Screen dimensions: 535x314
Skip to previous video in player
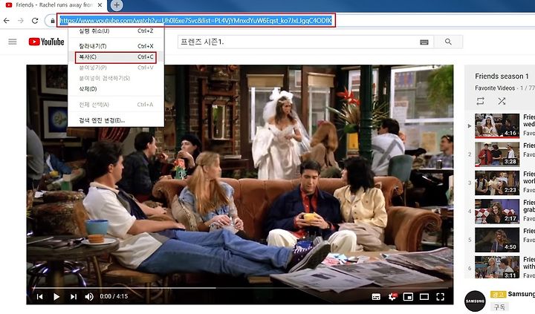[x=39, y=297]
